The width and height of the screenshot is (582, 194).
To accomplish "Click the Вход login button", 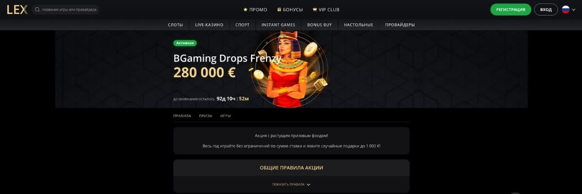I will click(x=546, y=9).
